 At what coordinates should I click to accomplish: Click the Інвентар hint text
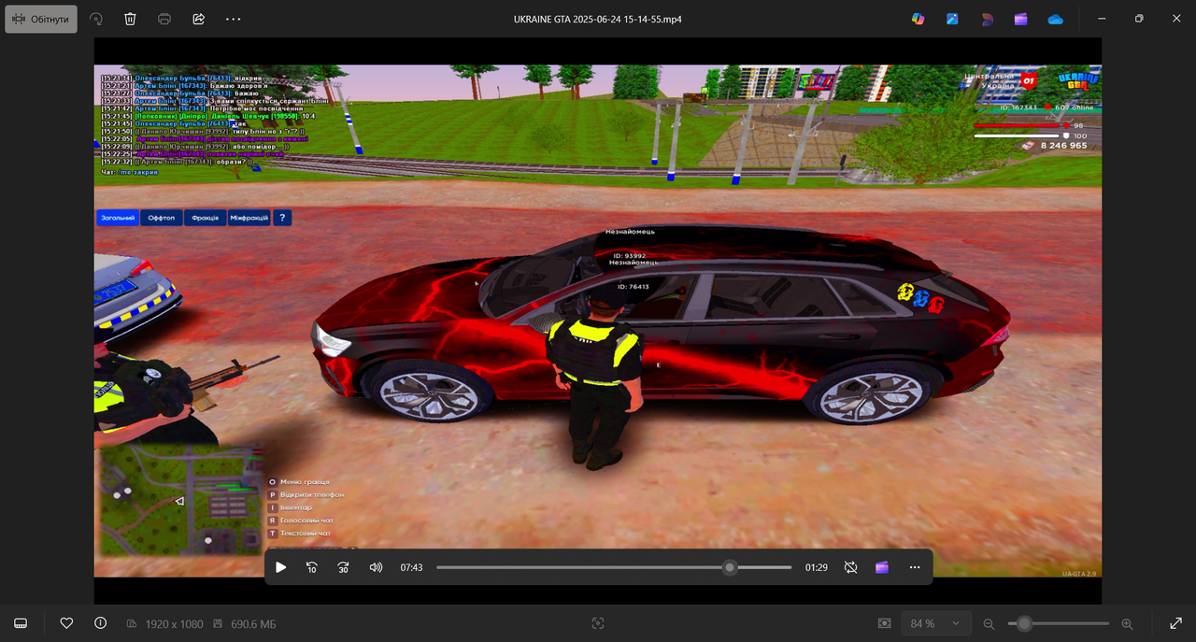[296, 507]
